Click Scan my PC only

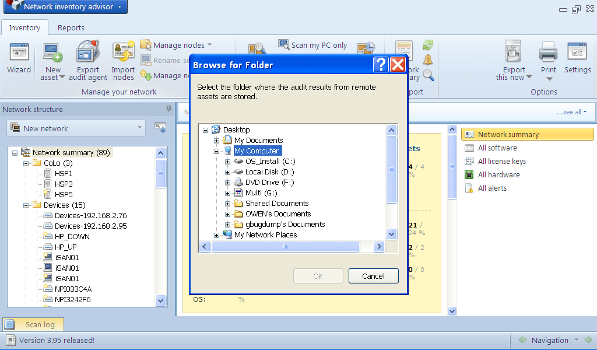[312, 45]
